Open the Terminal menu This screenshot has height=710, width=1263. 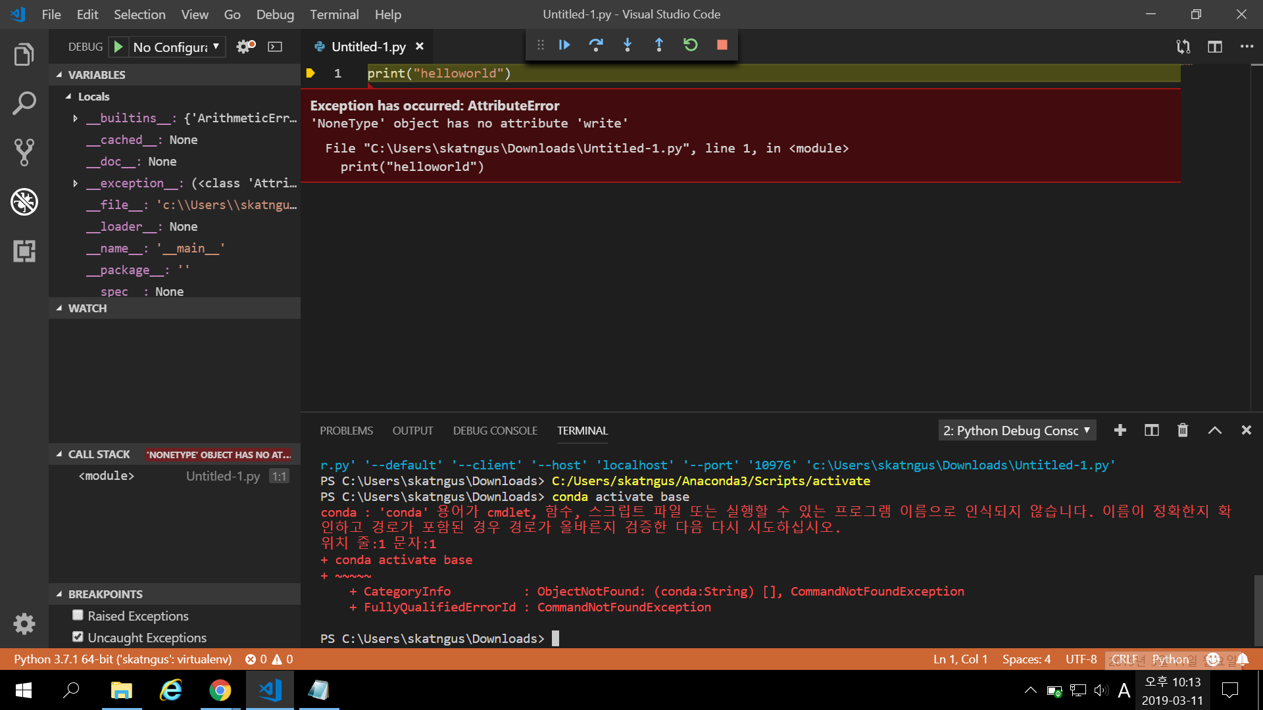coord(334,14)
